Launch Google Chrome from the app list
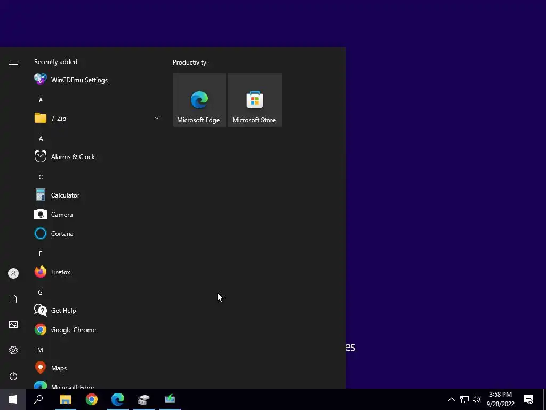546x410 pixels. 97,329
